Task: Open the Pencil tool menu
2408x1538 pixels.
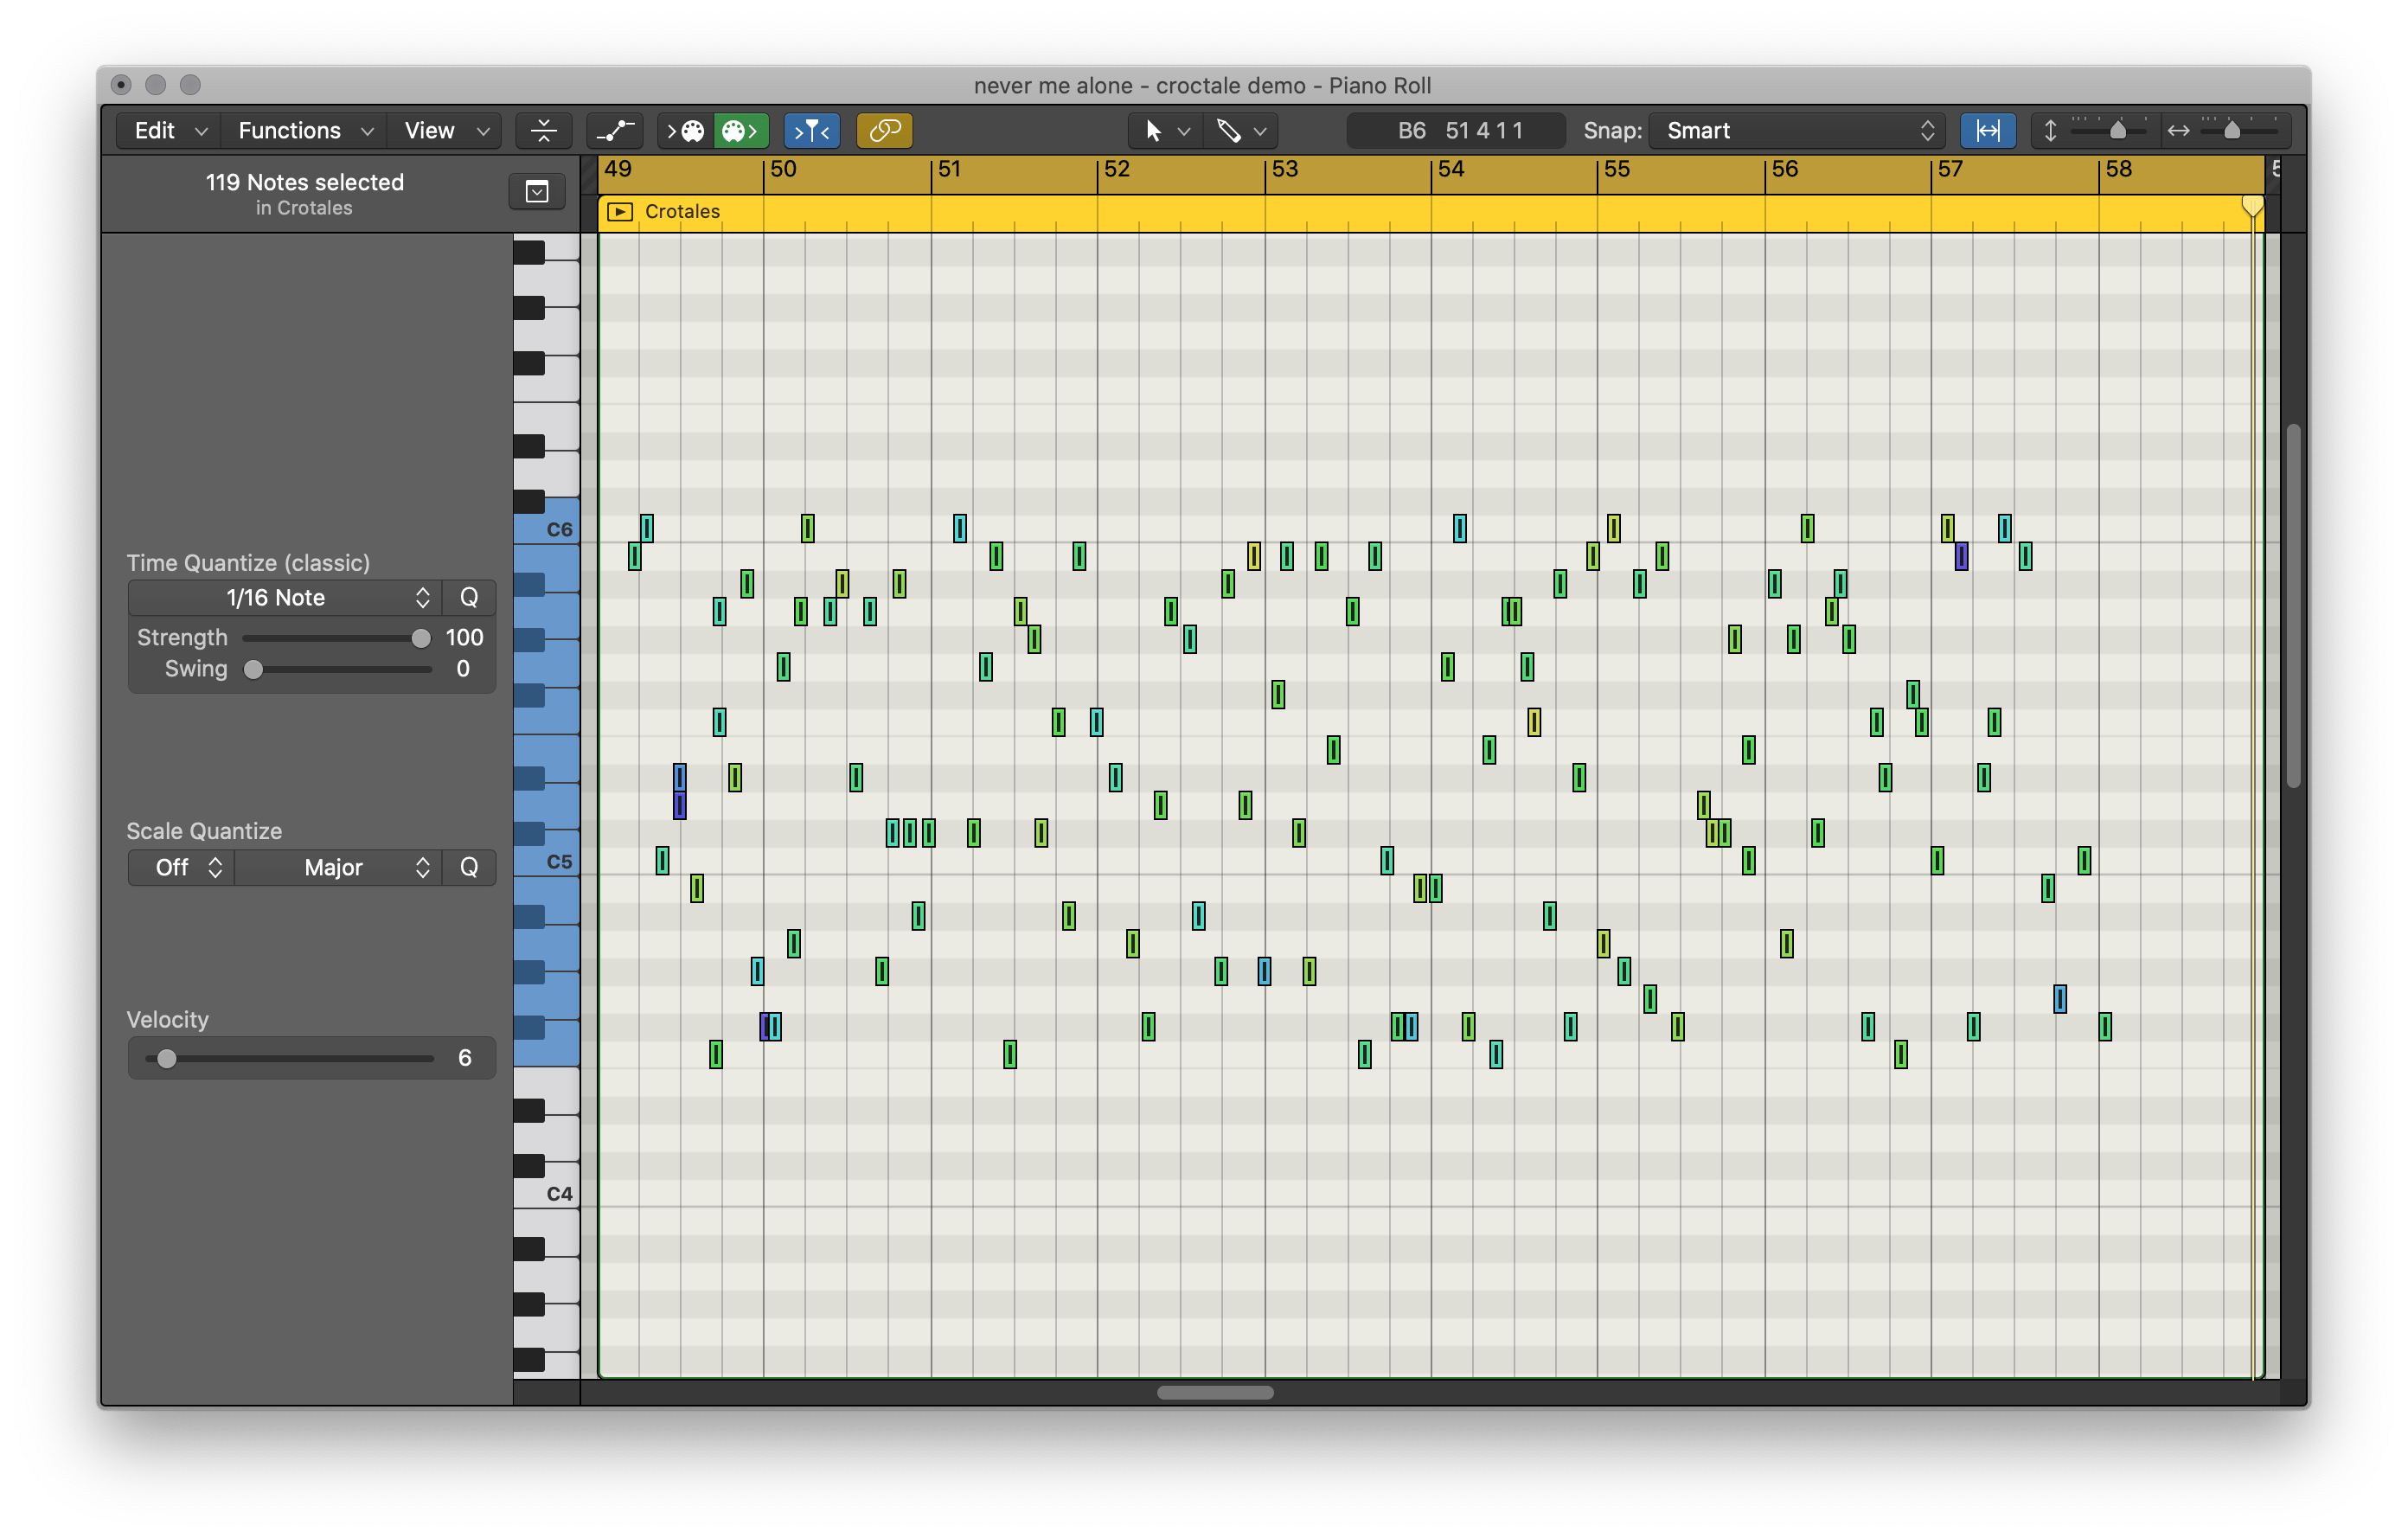Action: (1241, 131)
